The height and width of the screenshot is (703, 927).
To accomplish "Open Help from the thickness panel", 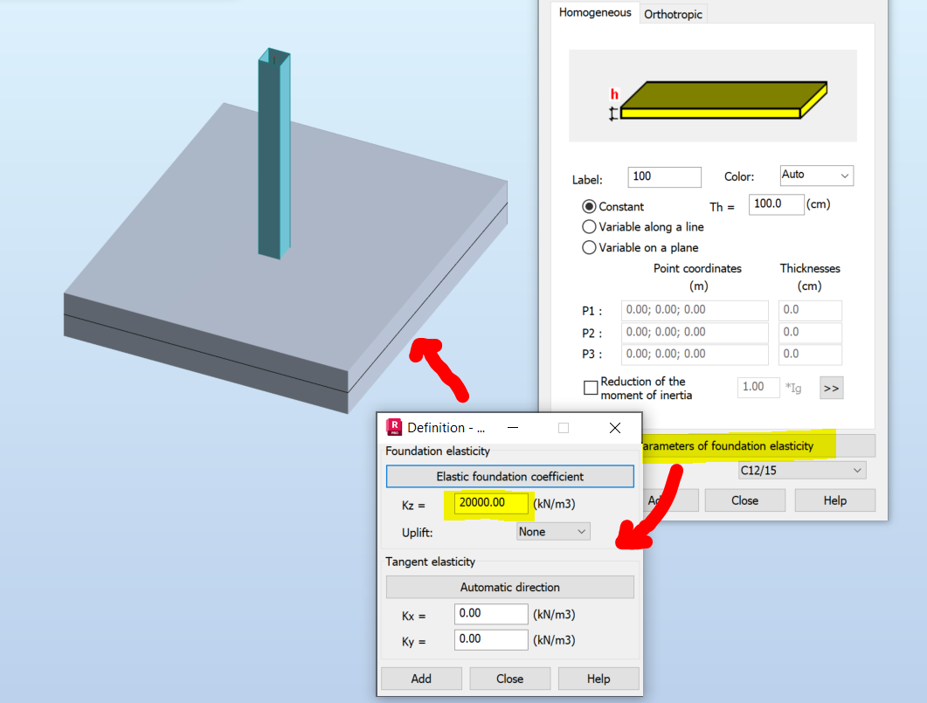I will point(834,500).
